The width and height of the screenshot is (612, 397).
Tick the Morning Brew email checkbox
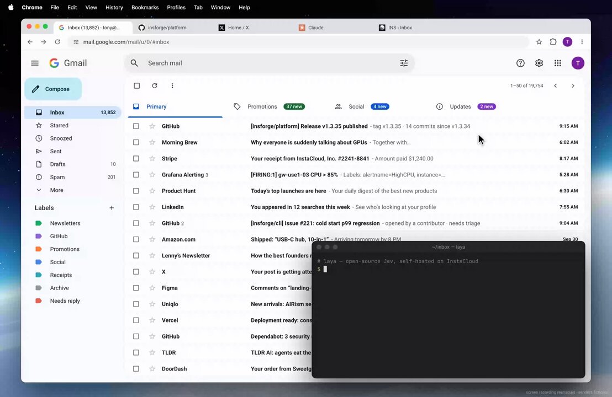(x=136, y=143)
